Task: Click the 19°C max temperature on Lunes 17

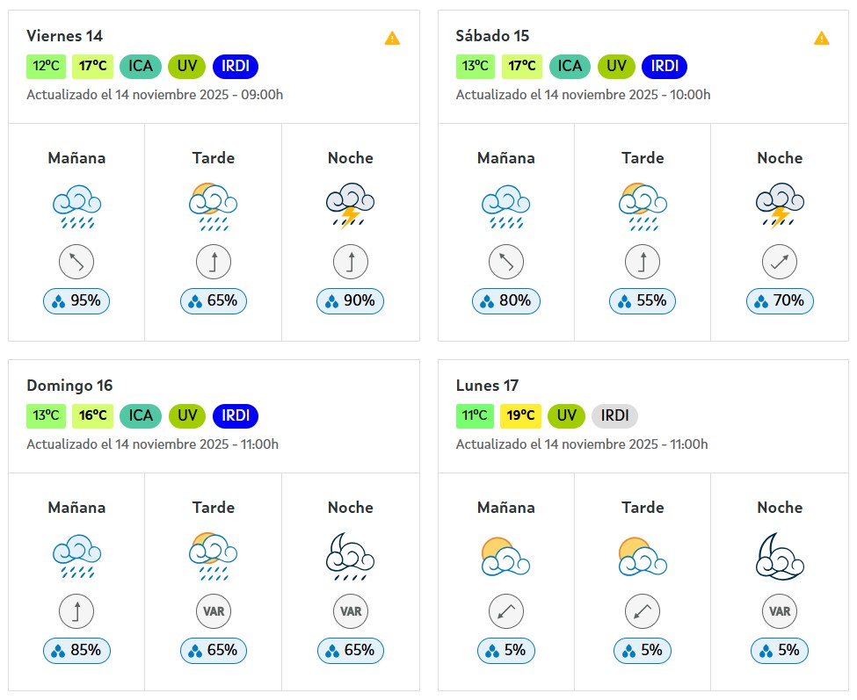Action: click(520, 415)
